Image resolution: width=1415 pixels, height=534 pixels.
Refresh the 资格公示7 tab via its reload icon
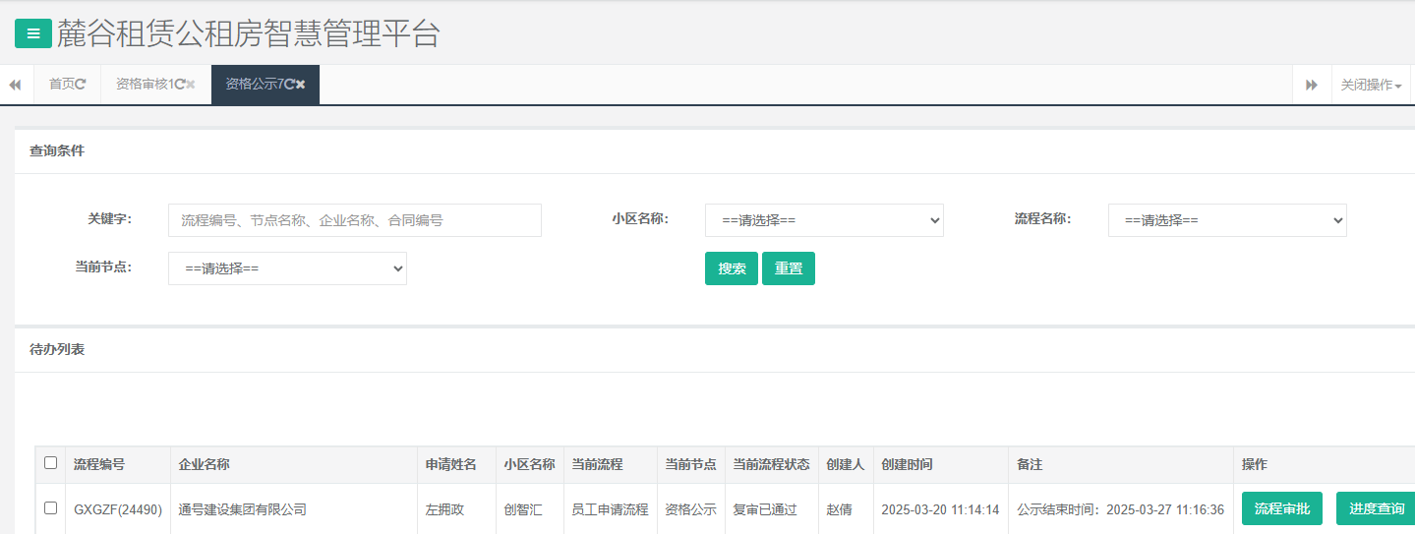pyautogui.click(x=289, y=85)
